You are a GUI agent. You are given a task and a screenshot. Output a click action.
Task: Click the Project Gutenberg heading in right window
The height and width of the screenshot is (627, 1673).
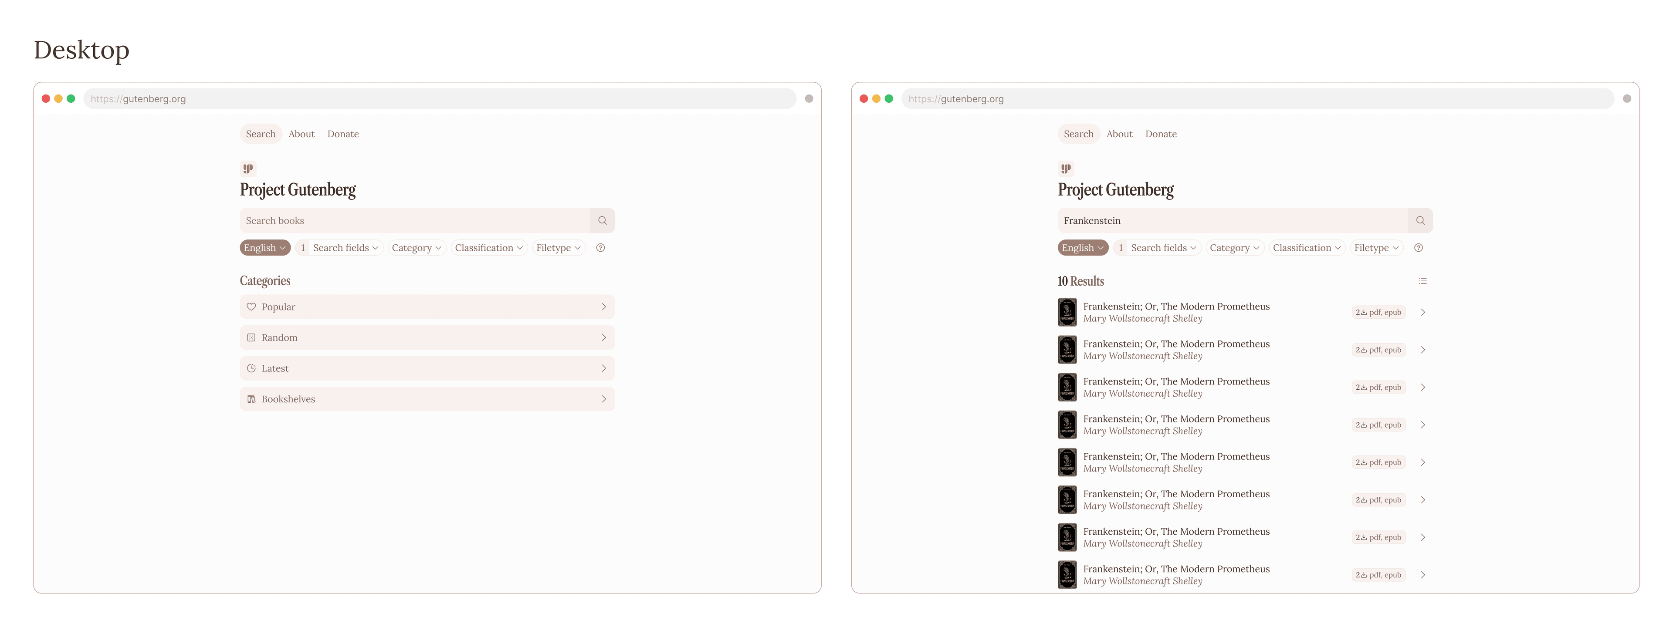1116,189
